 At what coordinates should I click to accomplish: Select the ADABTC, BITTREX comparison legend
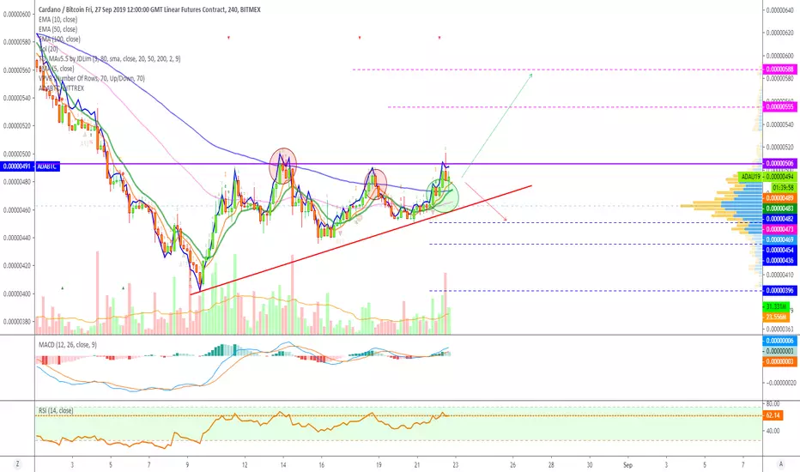pos(61,88)
